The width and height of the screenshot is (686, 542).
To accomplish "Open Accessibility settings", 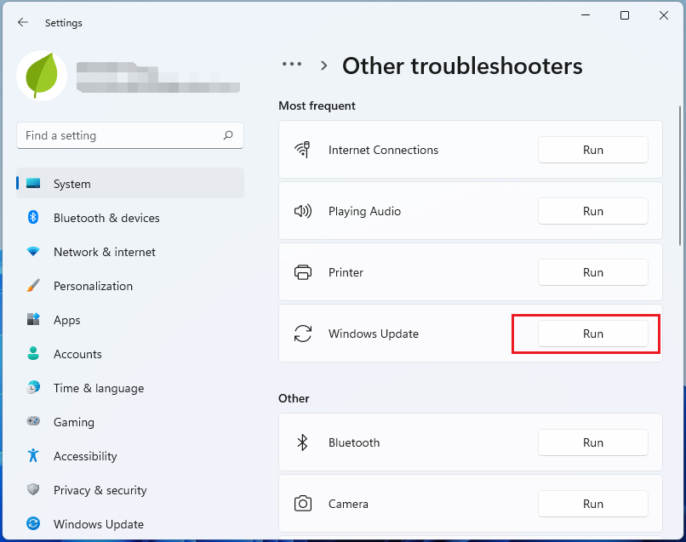I will tap(130, 456).
